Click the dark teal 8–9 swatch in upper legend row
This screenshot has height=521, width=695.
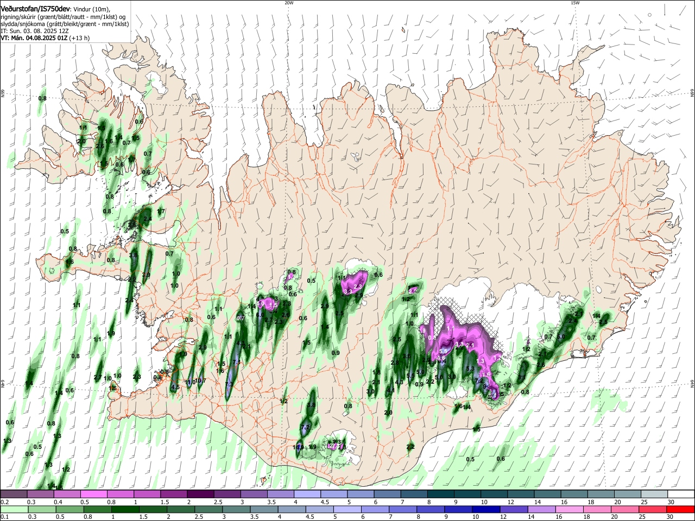(x=440, y=494)
